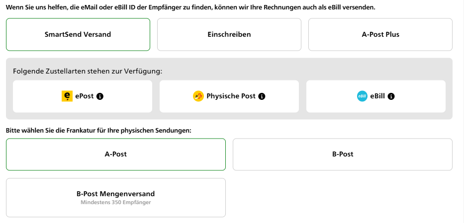
Task: Pick A-Post franking
Action: tap(116, 154)
